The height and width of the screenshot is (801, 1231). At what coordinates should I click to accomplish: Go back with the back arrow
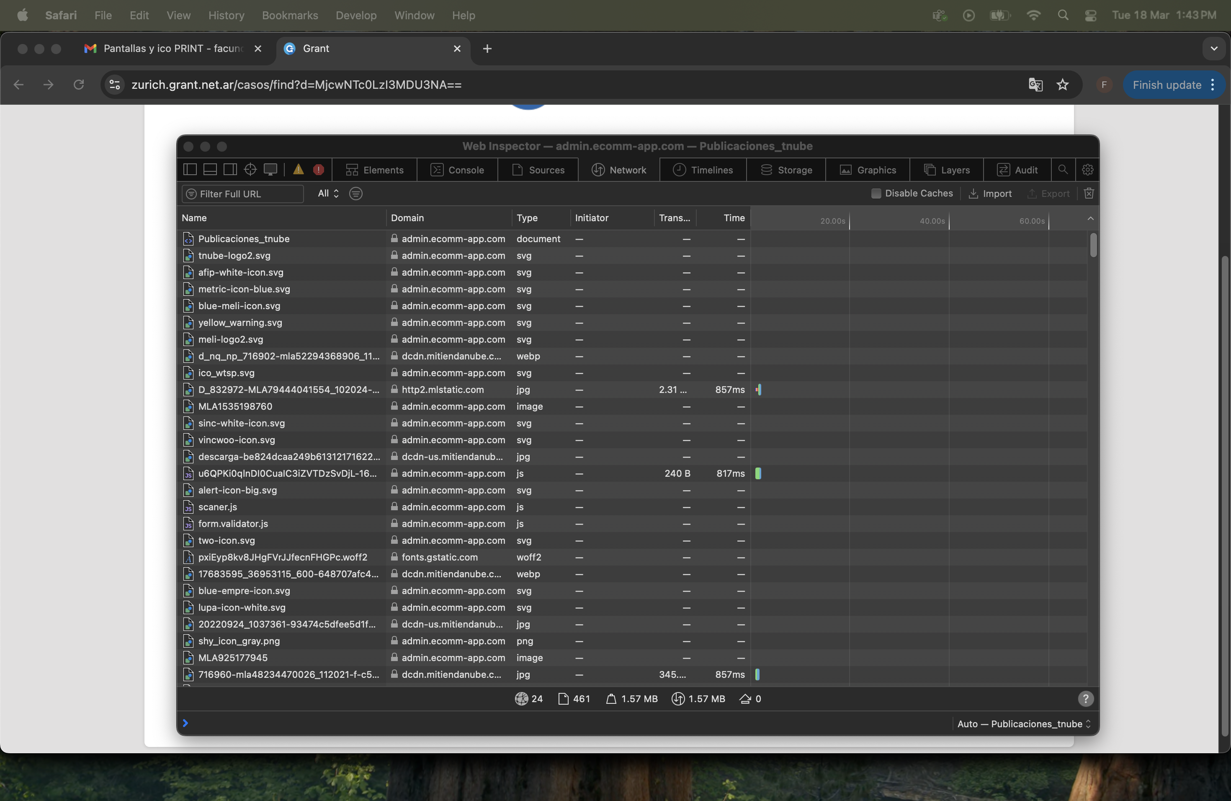(18, 84)
